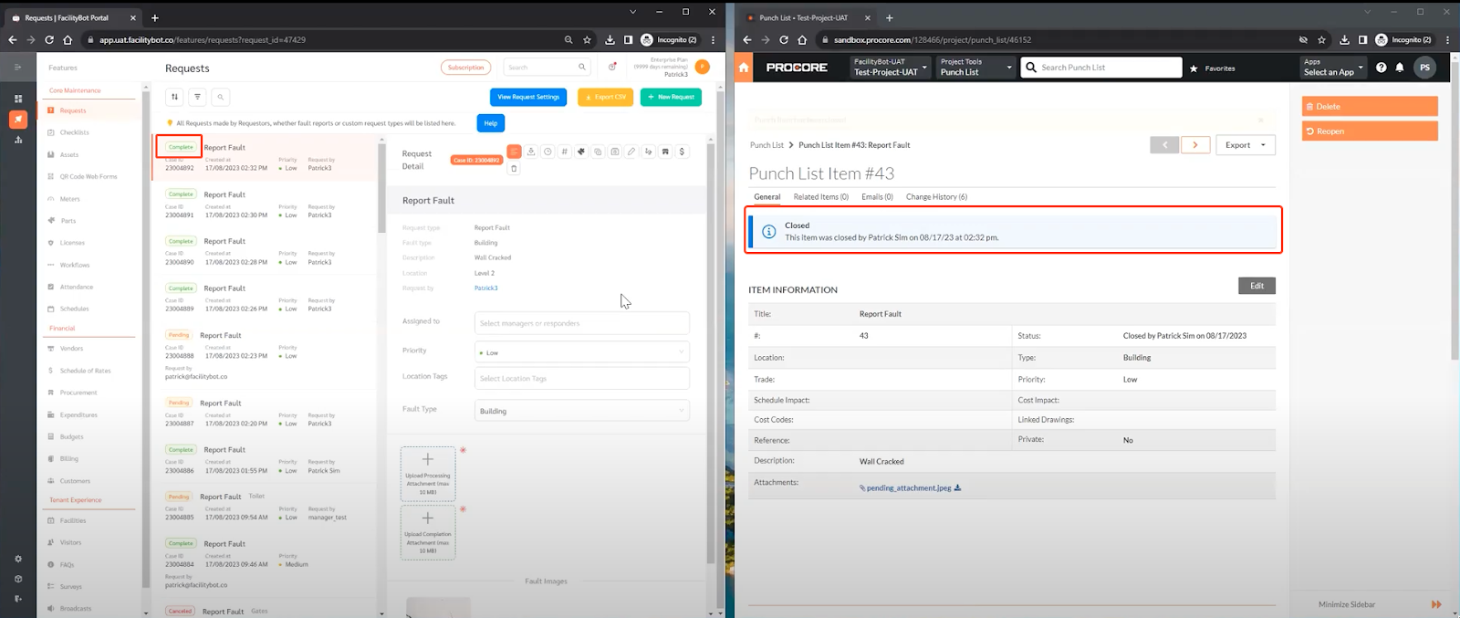Go to the Procore home icon
This screenshot has height=618, width=1460.
pyautogui.click(x=744, y=68)
